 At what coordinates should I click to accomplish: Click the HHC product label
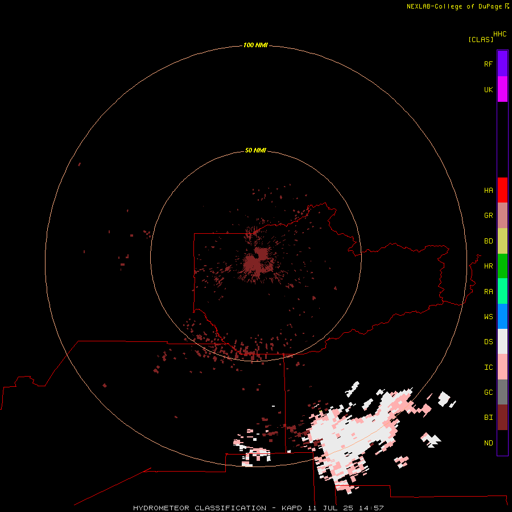point(500,34)
